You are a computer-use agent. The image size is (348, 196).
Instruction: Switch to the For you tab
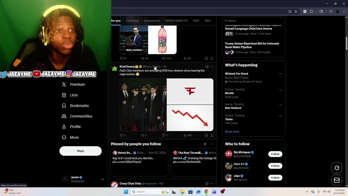[116, 21]
